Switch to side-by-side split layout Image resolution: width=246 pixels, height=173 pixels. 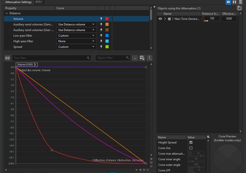click(x=234, y=2)
